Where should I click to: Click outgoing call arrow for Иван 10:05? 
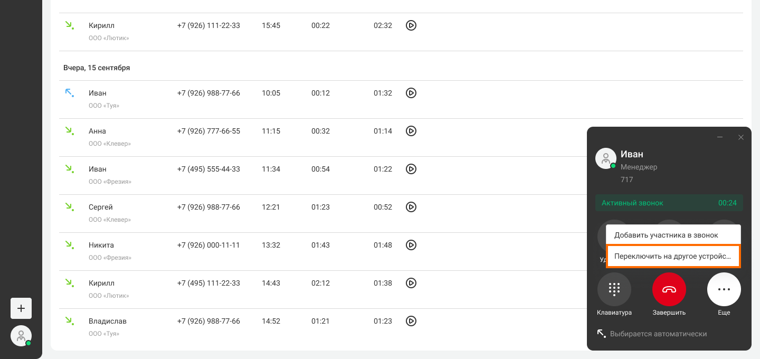69,93
